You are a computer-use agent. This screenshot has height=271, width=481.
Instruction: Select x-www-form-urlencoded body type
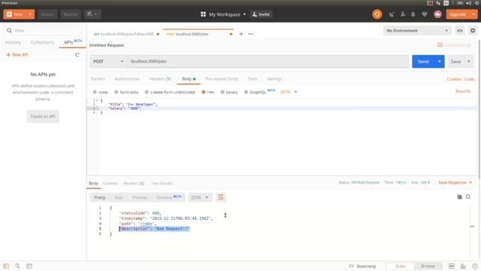point(170,92)
